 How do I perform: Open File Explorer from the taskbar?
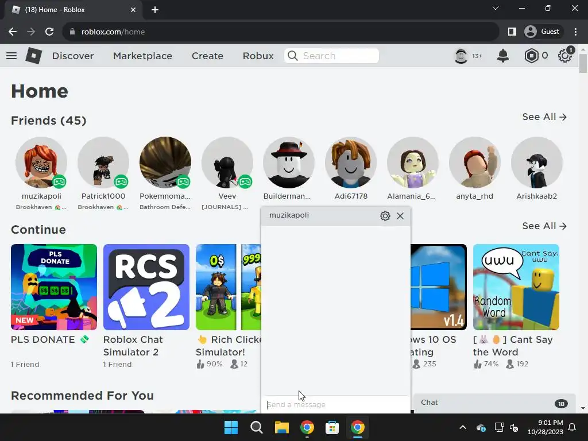click(281, 427)
